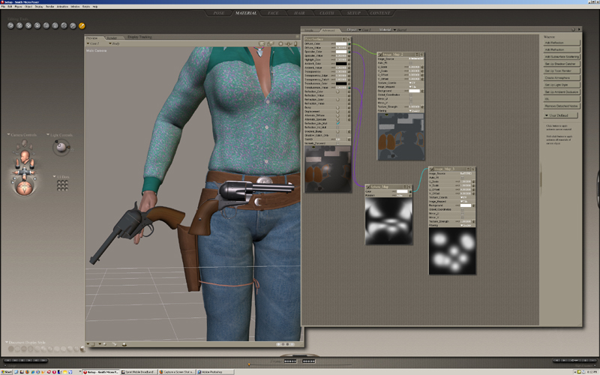600x375 pixels.
Task: Click the Create Atmosphere button
Action: [561, 78]
